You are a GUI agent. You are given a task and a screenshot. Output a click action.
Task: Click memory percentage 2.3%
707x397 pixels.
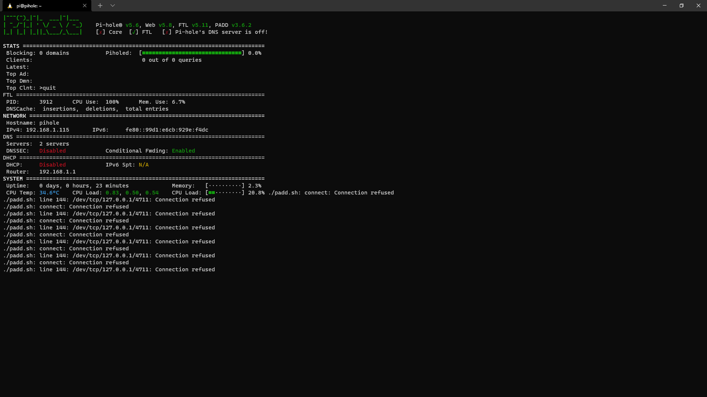pos(255,186)
